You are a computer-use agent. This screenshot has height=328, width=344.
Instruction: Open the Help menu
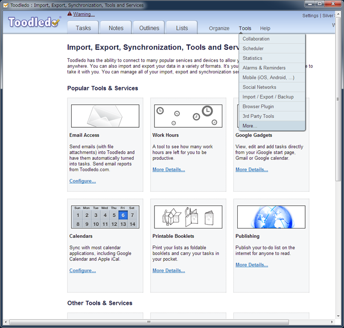(x=265, y=28)
